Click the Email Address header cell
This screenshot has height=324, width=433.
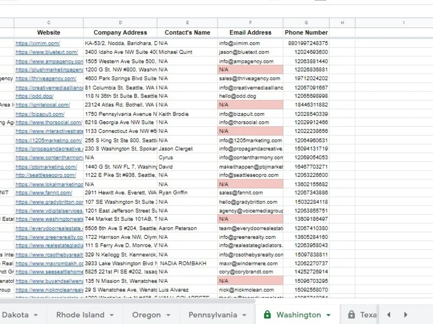point(250,32)
